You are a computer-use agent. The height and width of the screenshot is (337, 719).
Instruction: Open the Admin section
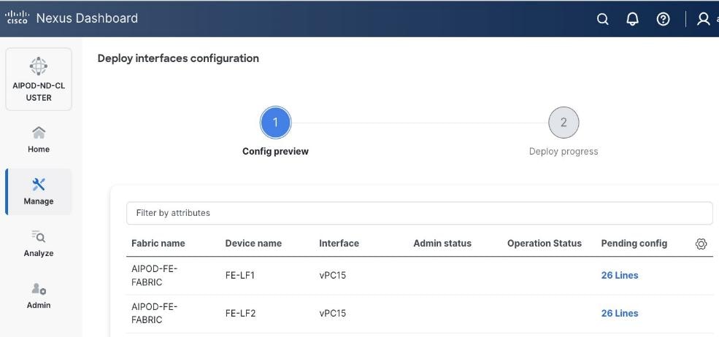click(x=39, y=295)
